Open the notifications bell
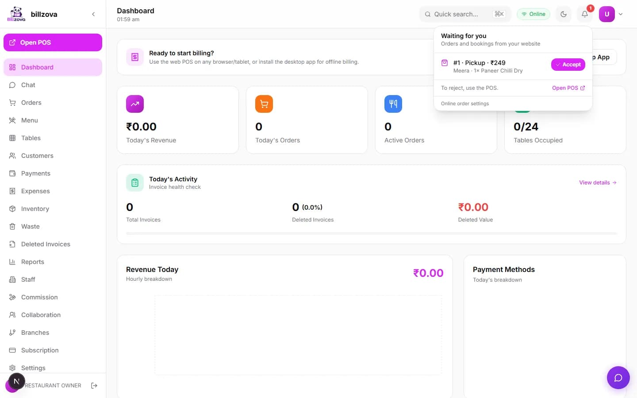The image size is (637, 398). tap(585, 14)
